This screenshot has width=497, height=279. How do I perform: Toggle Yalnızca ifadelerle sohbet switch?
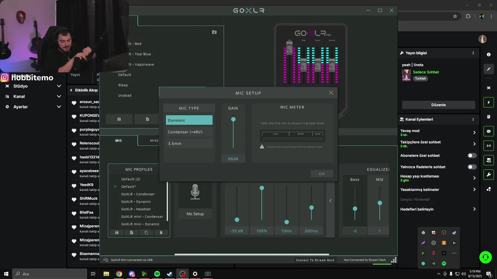472,167
